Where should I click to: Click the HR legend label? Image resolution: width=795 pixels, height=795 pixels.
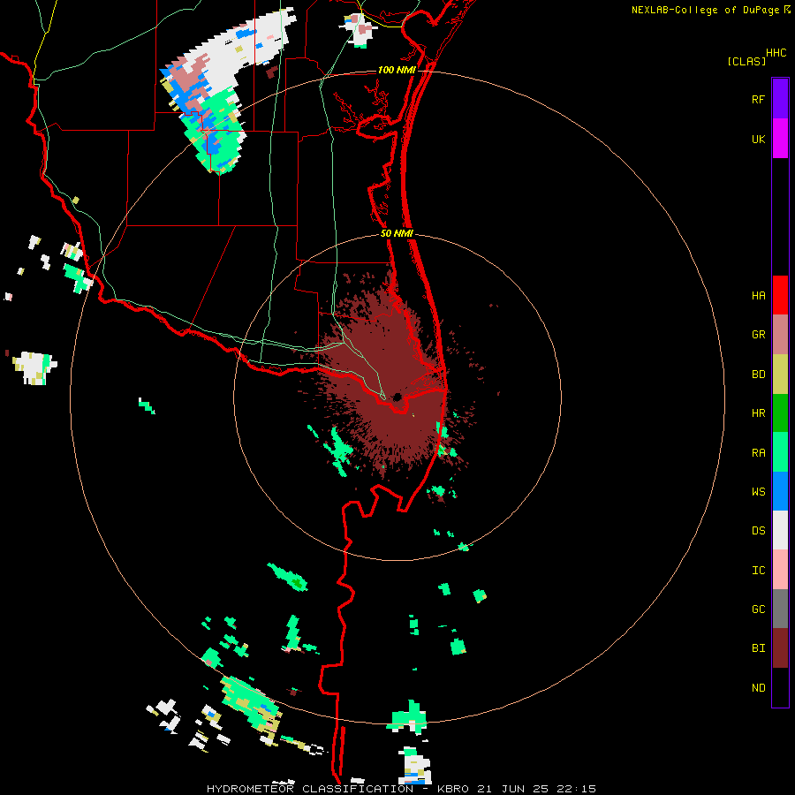[758, 413]
